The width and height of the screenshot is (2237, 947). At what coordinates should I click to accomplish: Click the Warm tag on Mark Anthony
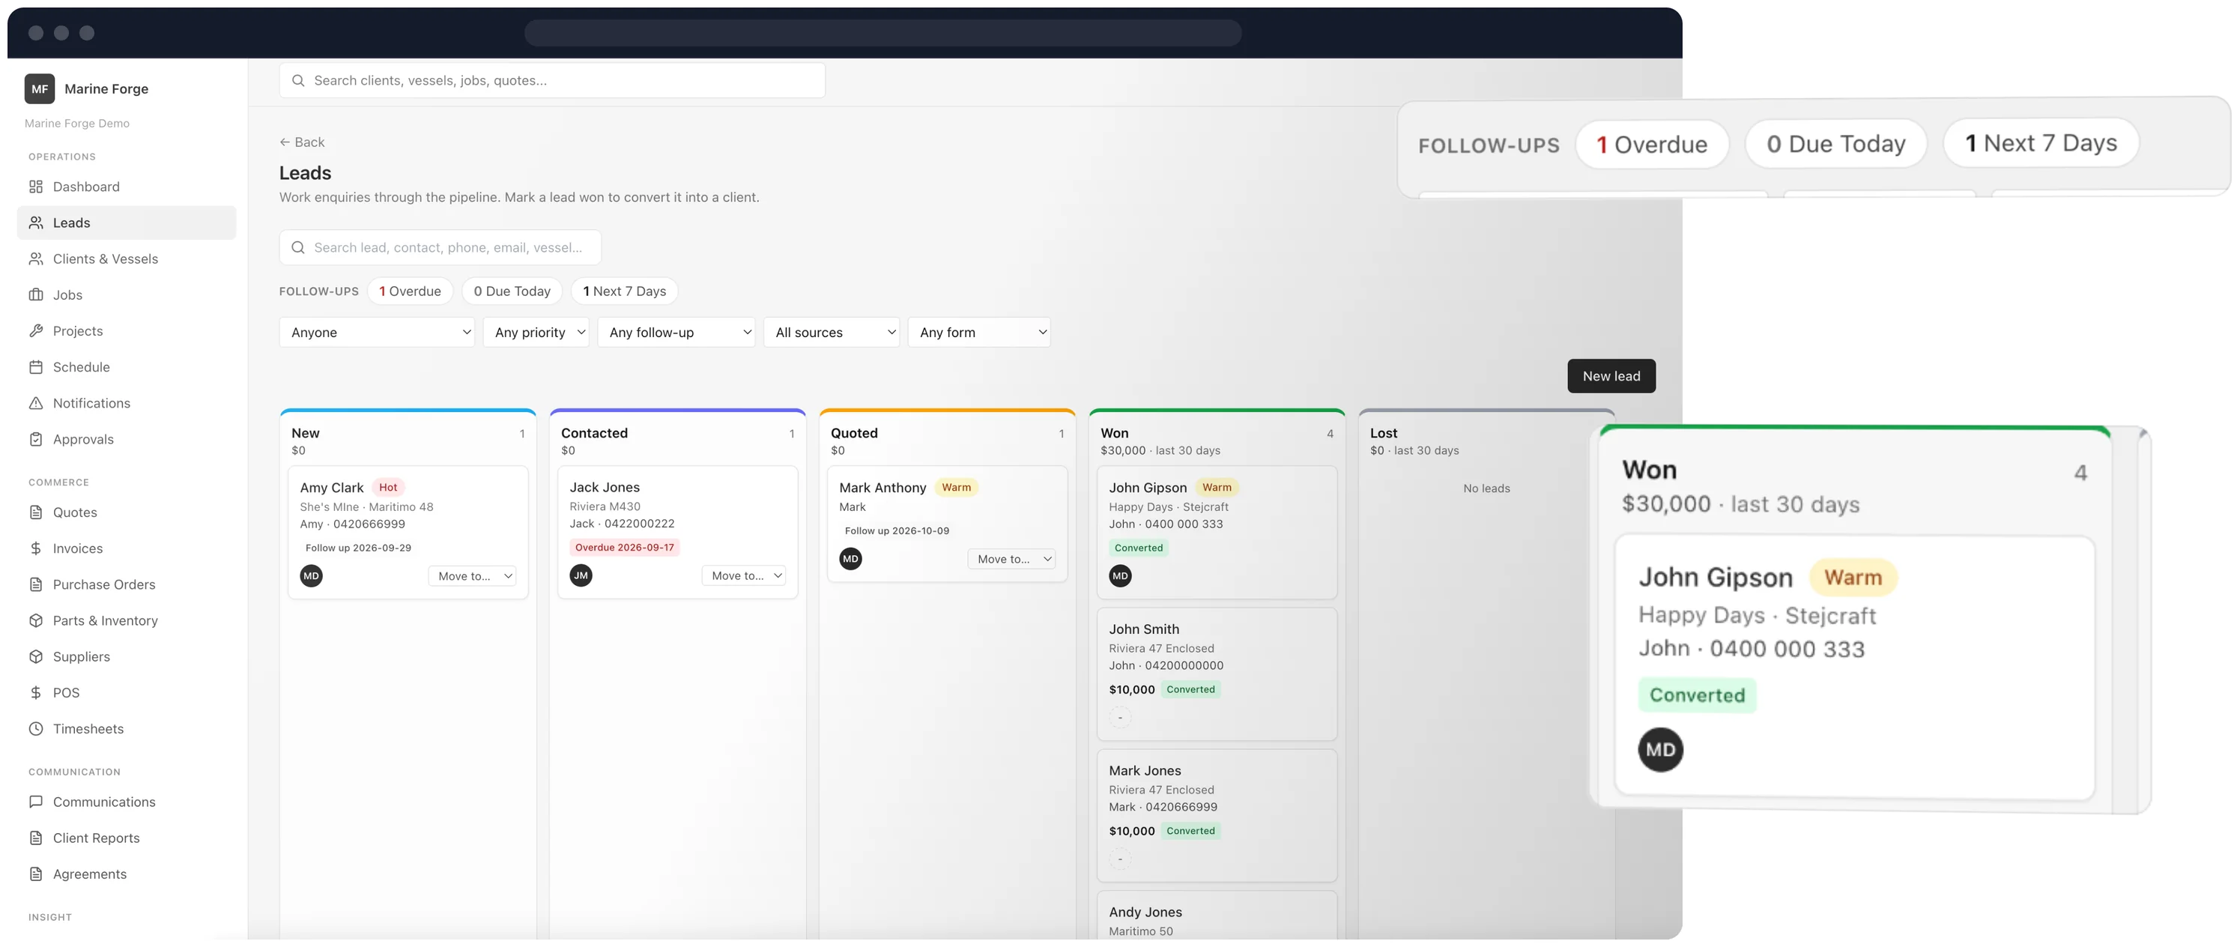[956, 488]
